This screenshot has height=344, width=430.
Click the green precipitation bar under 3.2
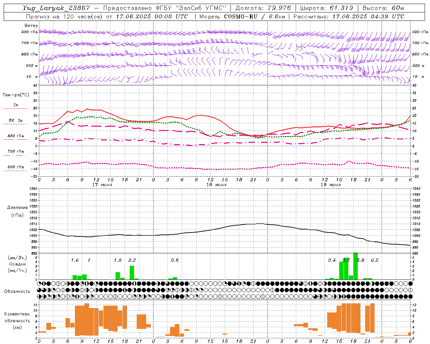pos(132,272)
